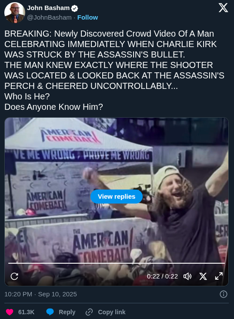Click the 61.3K likes count
The width and height of the screenshot is (234, 319).
click(x=27, y=312)
